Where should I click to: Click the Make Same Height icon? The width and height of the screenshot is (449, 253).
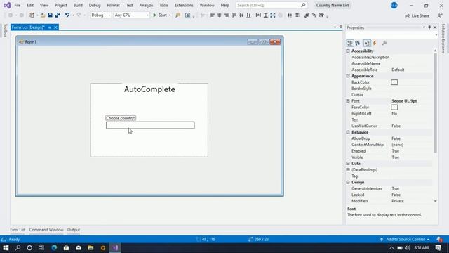266,15
